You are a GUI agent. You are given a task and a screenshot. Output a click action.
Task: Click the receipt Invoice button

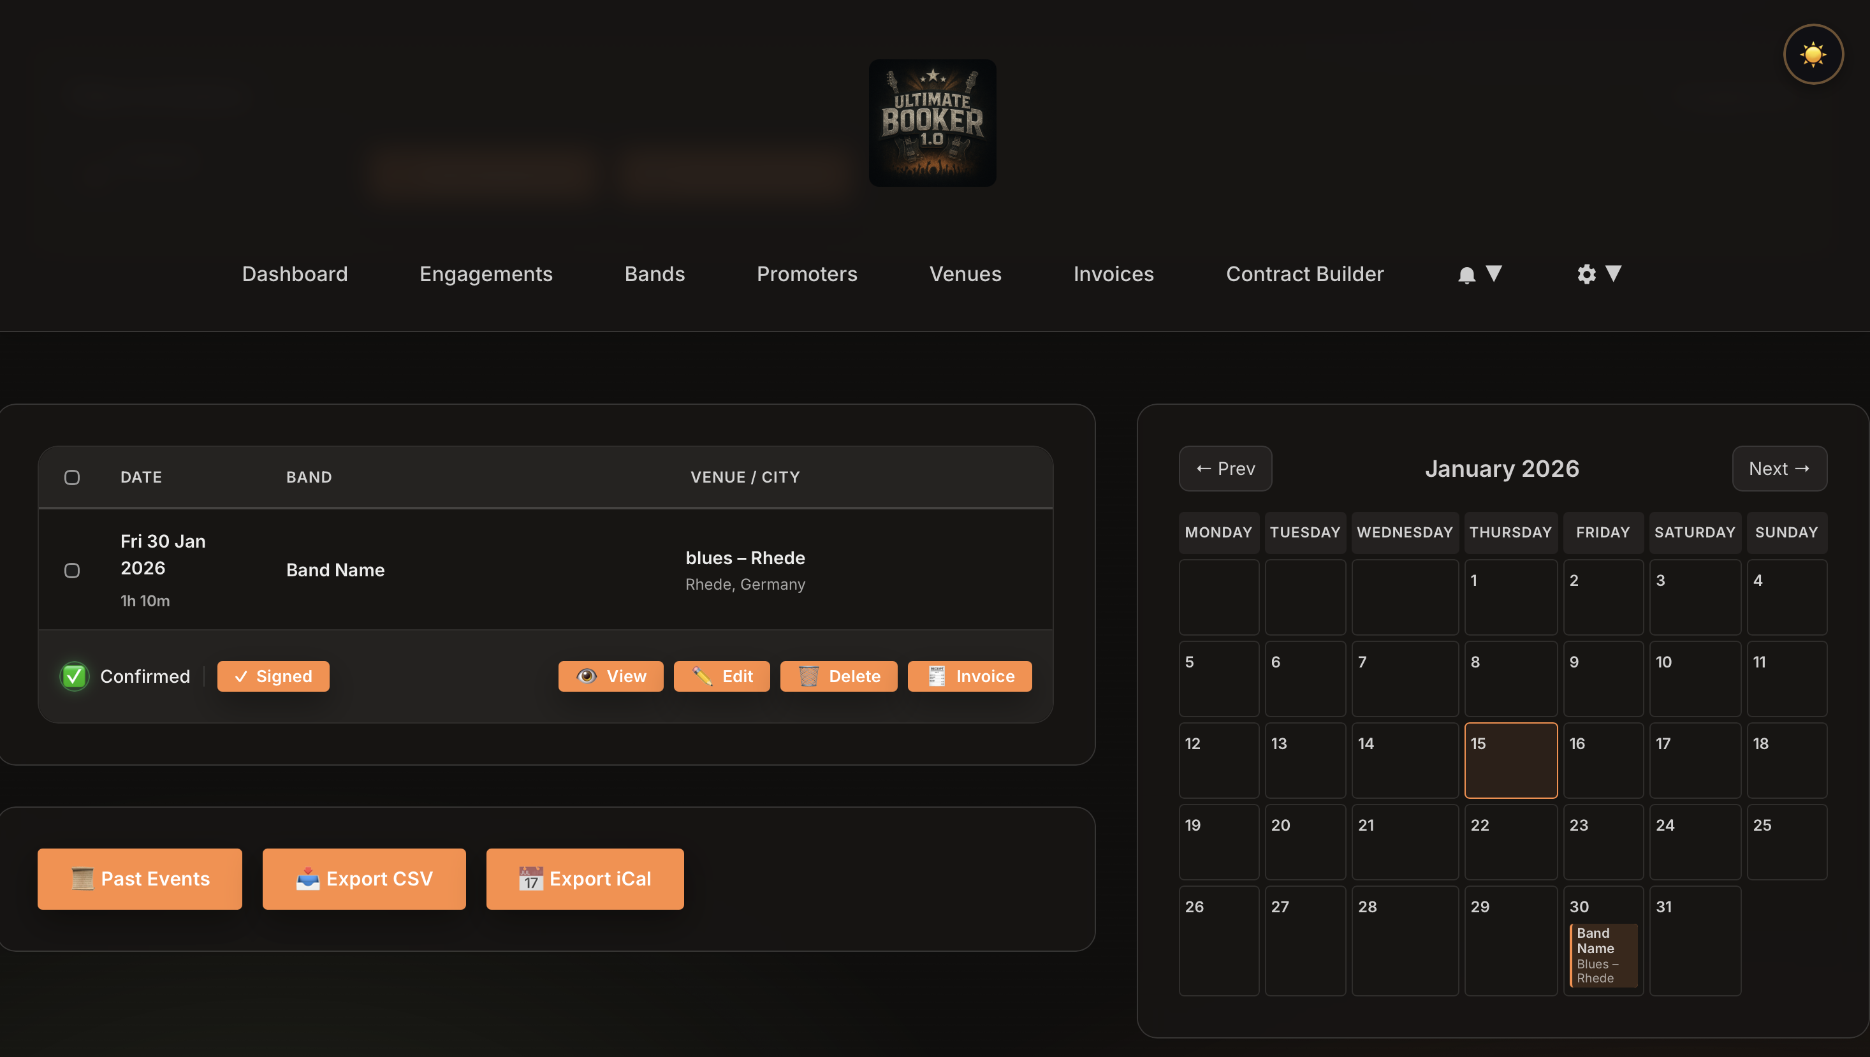[969, 676]
